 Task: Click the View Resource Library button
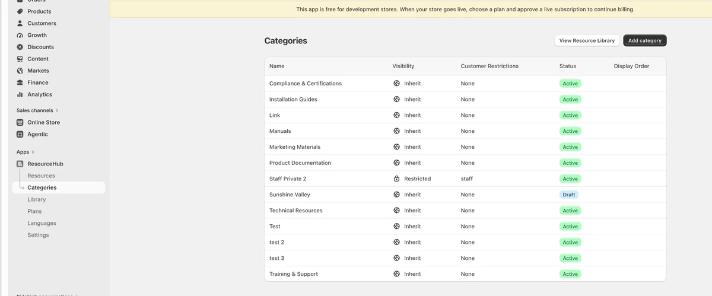click(587, 40)
